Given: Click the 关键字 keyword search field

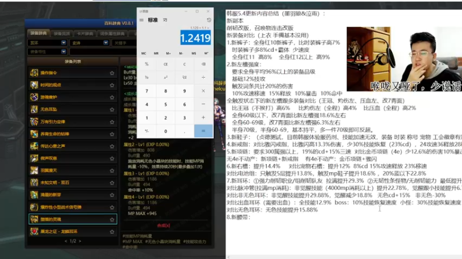Looking at the screenshot, I should [124, 43].
